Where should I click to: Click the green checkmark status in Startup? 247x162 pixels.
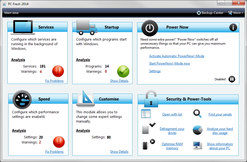click(123, 71)
